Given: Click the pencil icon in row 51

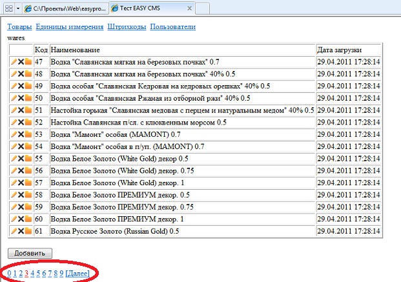Looking at the screenshot, I should tap(14, 110).
